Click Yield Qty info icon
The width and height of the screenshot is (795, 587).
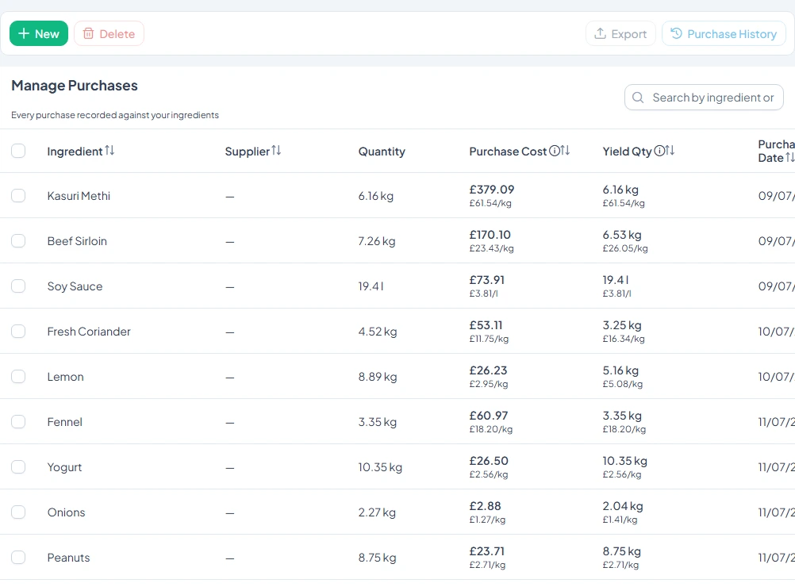[x=659, y=151]
